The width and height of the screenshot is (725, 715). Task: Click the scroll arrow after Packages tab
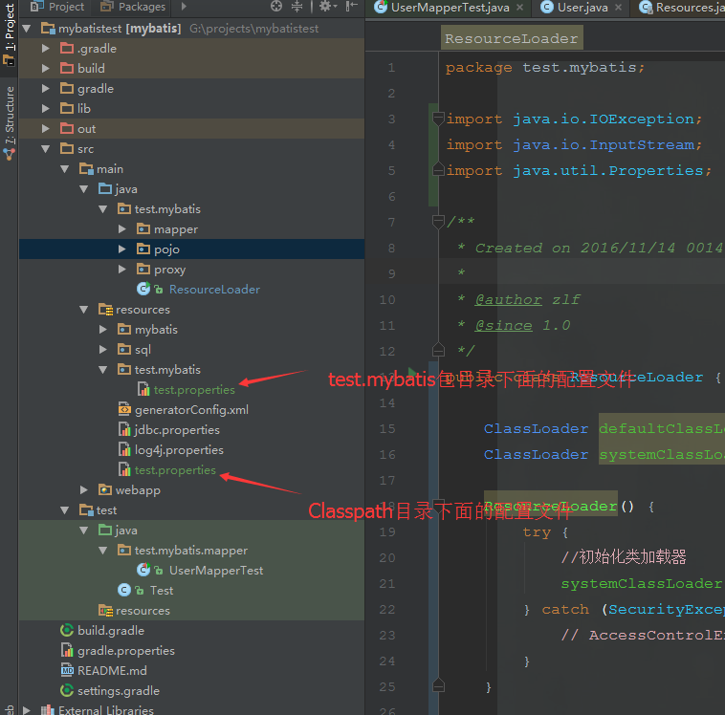[x=184, y=7]
